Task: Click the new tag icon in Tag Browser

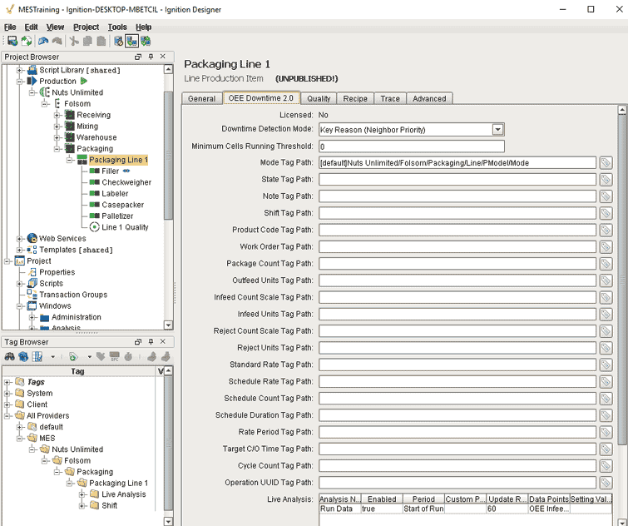Action: 73,356
